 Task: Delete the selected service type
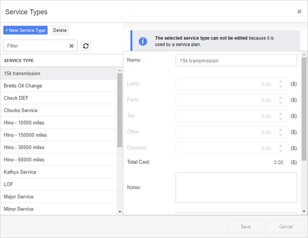[60, 30]
